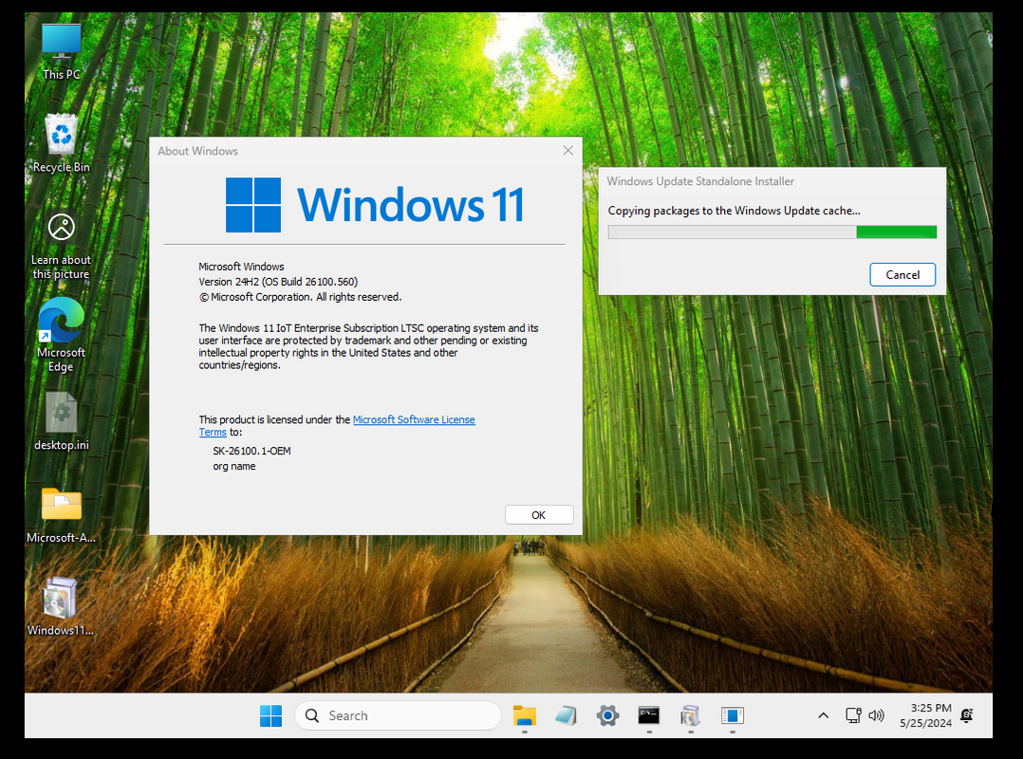Open the Recycle Bin icon
Image resolution: width=1023 pixels, height=759 pixels.
[62, 143]
